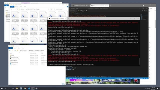Viewport: 160px width, 90px height.
Task: Open the View ribbon tab in airsim Explorer
Action: click(x=23, y=48)
